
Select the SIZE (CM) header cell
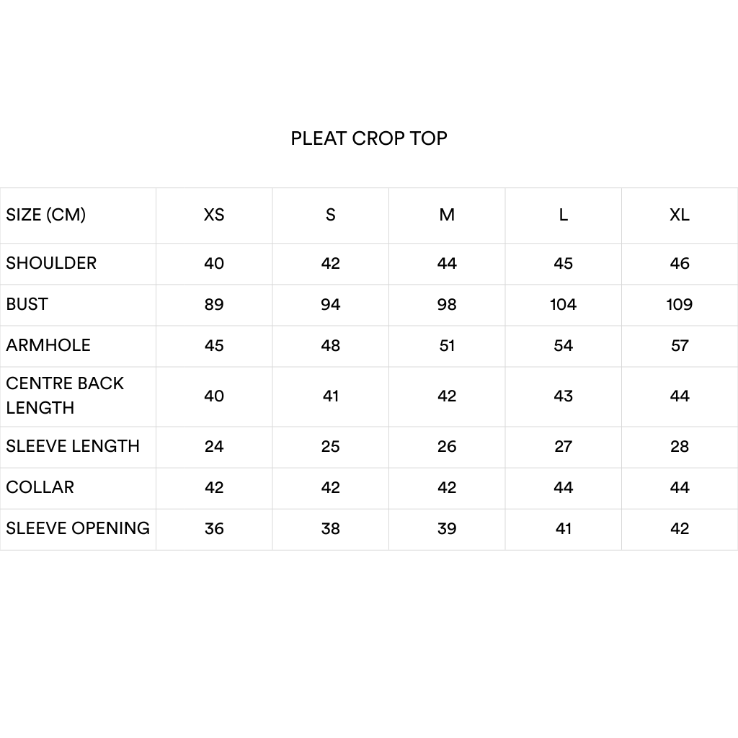pyautogui.click(x=46, y=215)
